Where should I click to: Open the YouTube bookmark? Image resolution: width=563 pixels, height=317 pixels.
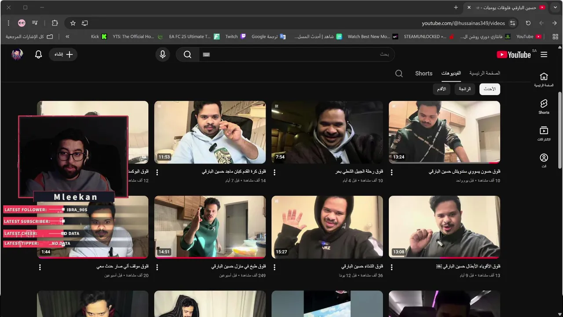pos(529,37)
